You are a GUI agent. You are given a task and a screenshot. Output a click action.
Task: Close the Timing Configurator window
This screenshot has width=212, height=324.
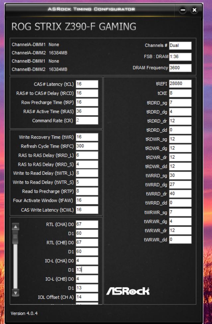194,10
